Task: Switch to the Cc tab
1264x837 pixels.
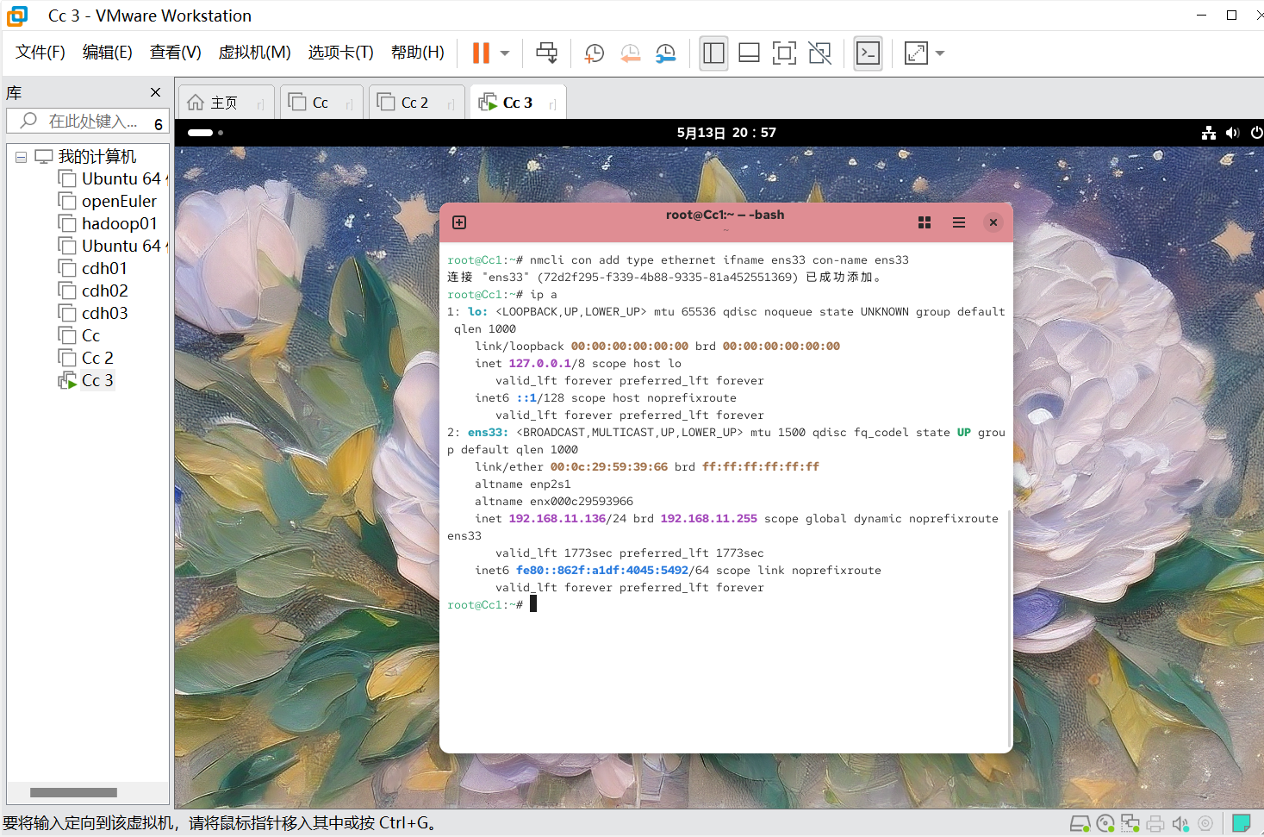Action: coord(321,103)
